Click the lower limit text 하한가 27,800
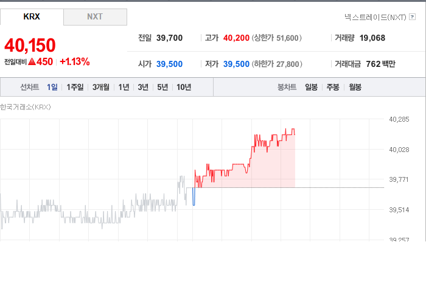 [x=277, y=64]
